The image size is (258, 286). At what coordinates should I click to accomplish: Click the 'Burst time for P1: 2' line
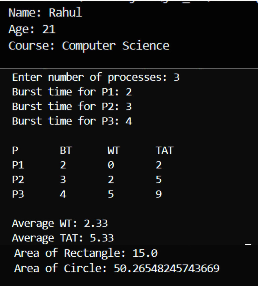[x=72, y=92]
